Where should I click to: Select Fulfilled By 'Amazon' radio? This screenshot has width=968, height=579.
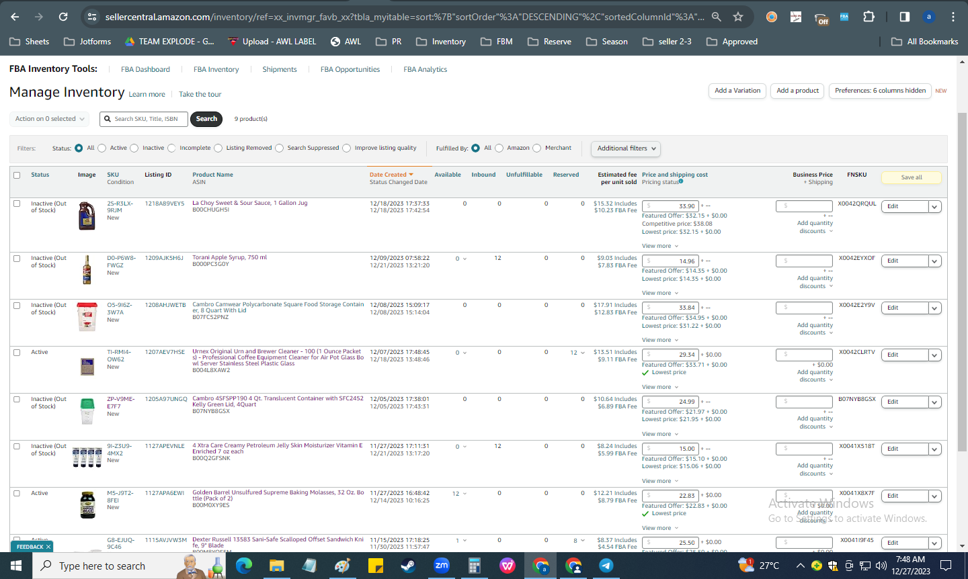pyautogui.click(x=499, y=148)
